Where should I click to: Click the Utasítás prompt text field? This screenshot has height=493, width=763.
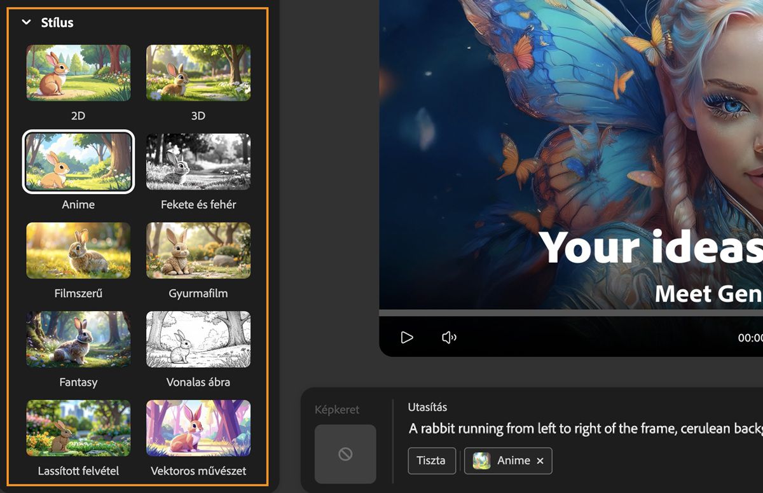click(585, 428)
